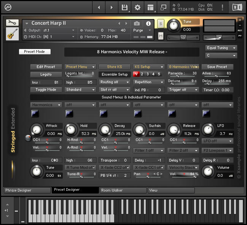Click the NI logo icon

point(237,7)
